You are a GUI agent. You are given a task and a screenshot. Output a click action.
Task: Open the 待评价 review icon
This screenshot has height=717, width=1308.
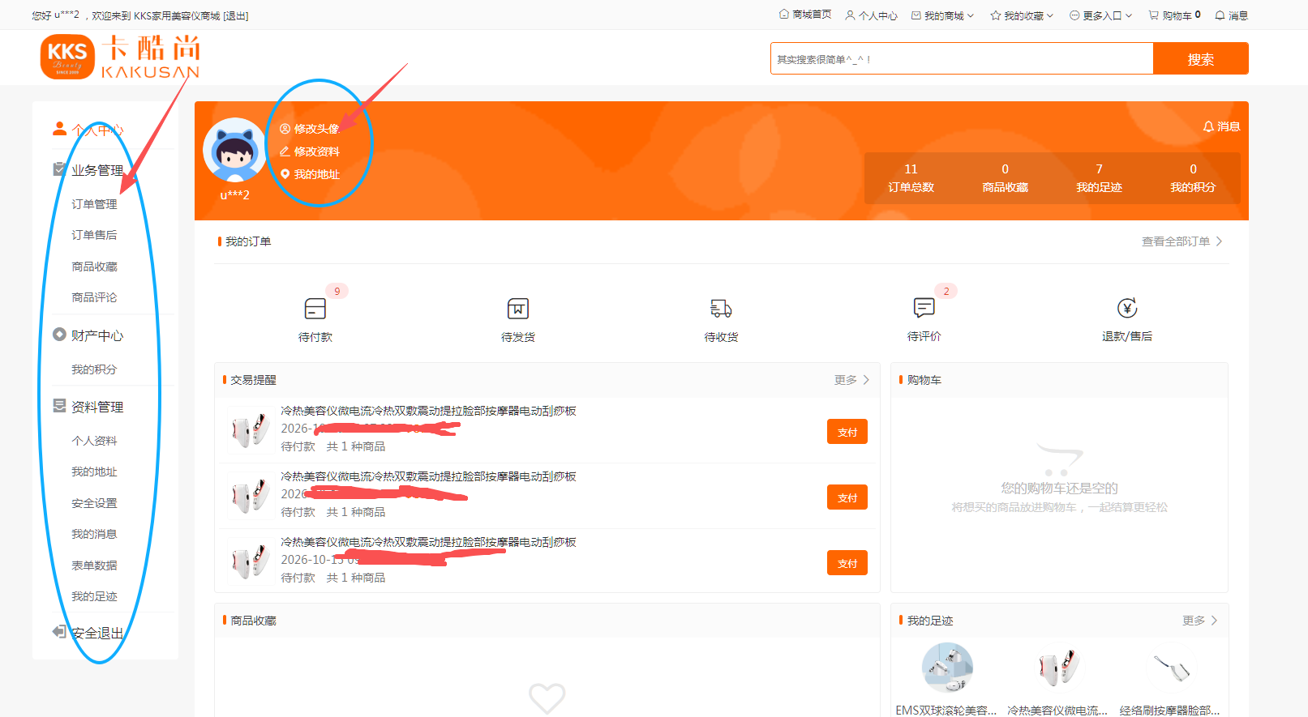click(x=924, y=308)
